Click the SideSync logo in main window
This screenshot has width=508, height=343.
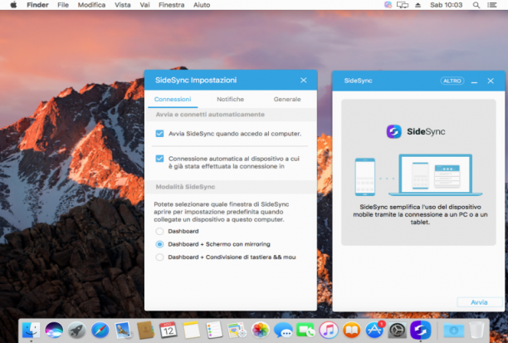pos(416,131)
